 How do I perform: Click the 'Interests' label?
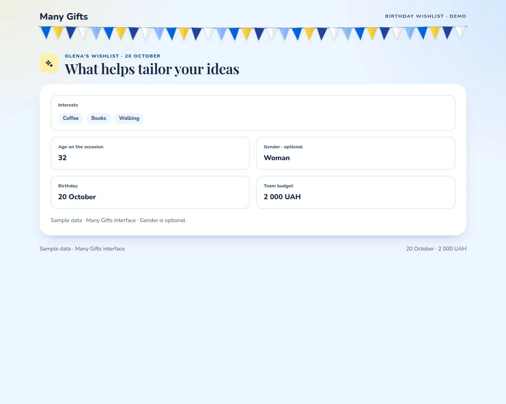click(x=68, y=105)
